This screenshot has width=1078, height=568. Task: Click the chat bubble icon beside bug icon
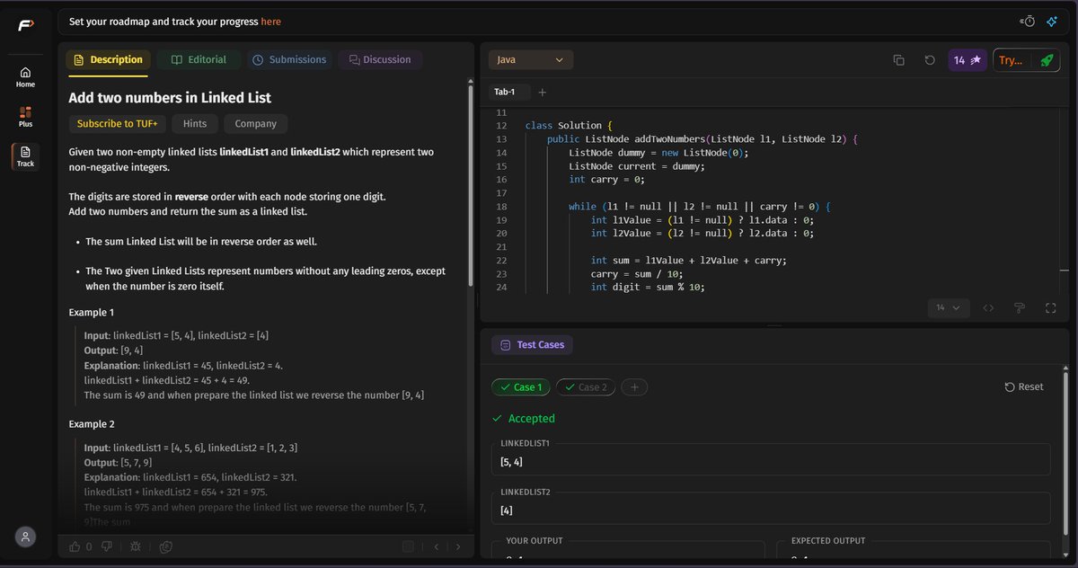(166, 546)
